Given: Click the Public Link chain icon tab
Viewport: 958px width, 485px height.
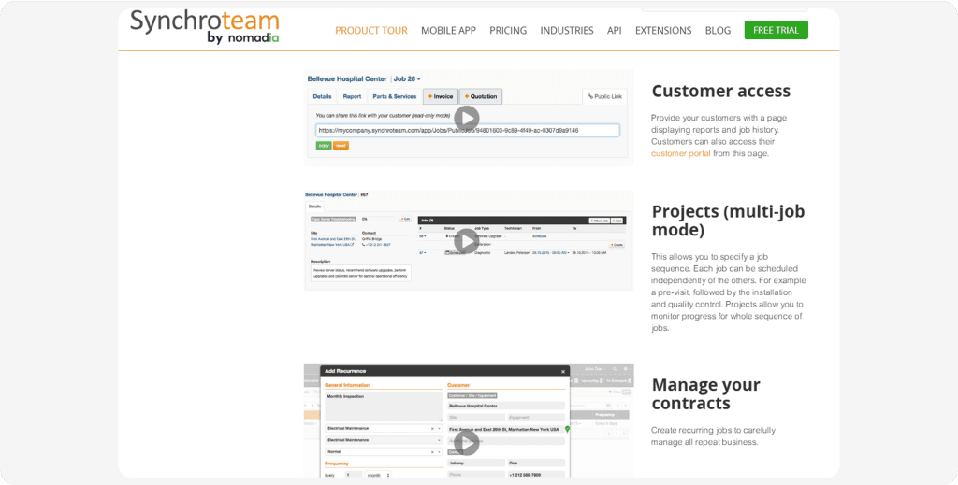Looking at the screenshot, I should pyautogui.click(x=603, y=96).
